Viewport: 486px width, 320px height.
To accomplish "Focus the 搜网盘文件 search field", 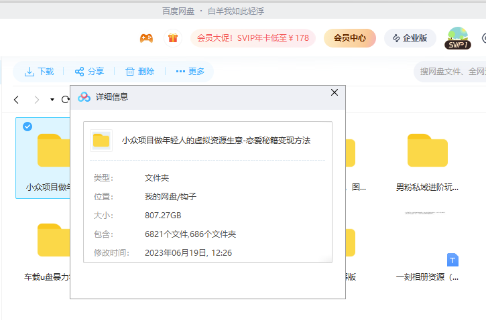I will (450, 72).
